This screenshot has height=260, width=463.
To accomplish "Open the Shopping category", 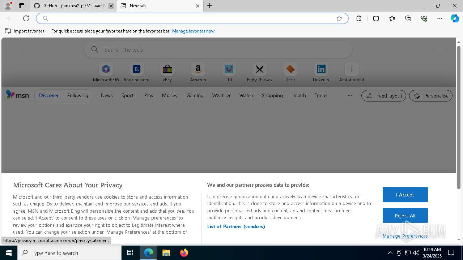I will point(272,95).
